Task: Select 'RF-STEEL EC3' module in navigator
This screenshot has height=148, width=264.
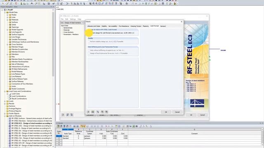Action: [x=32, y=123]
